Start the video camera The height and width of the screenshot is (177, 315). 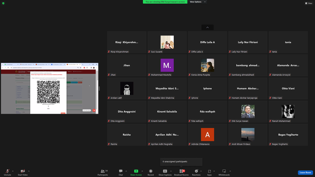(x=23, y=172)
